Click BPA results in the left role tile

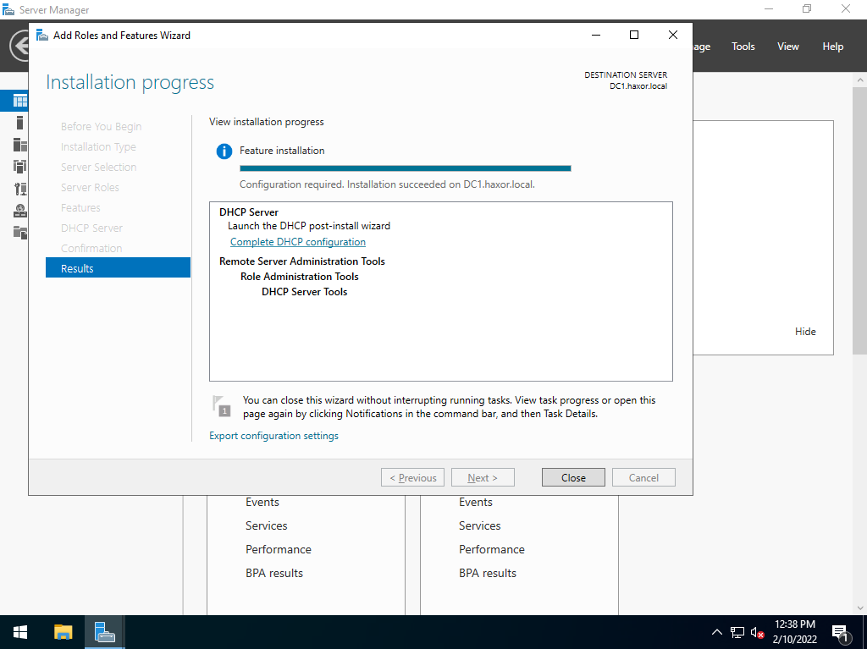click(x=274, y=573)
